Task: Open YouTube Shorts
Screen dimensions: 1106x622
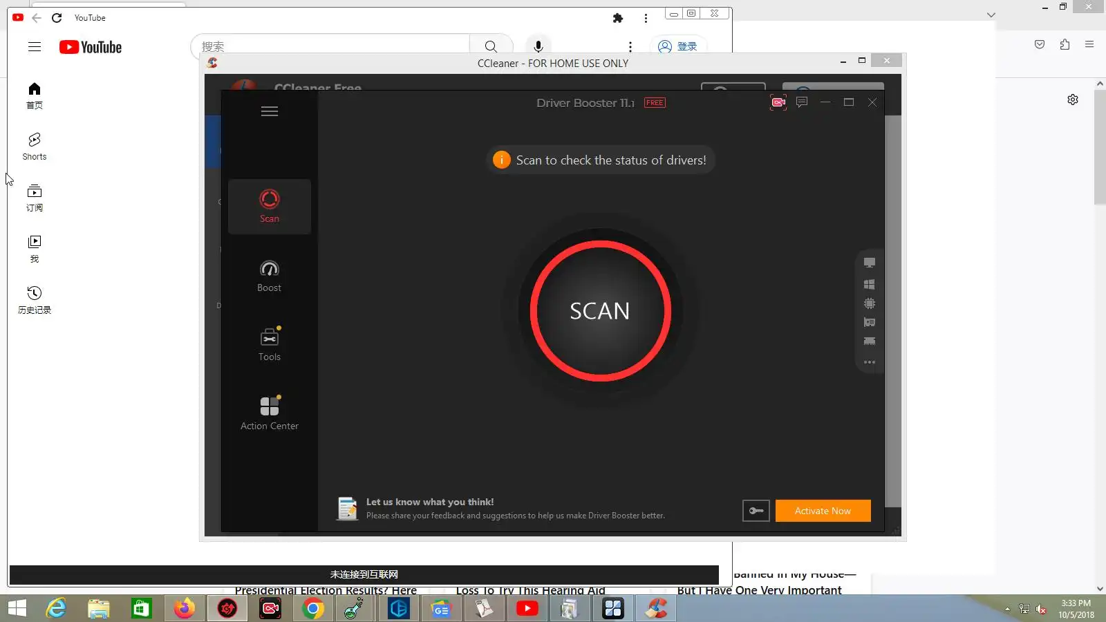Action: [35, 147]
